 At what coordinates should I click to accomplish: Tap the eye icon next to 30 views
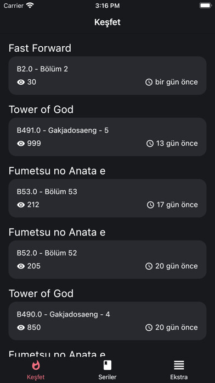[21, 83]
